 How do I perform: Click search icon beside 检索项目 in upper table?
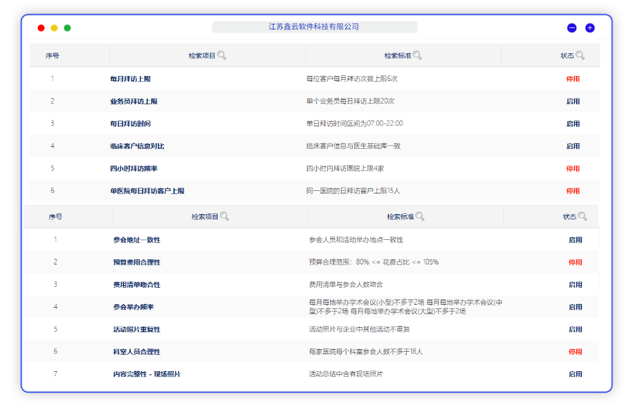221,56
